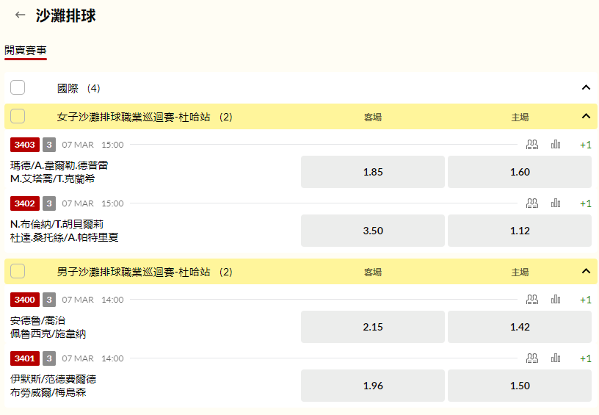The width and height of the screenshot is (599, 415).
Task: Tick the 男子沙灘排球職業巡迴賽 checkbox
Action: (18, 271)
